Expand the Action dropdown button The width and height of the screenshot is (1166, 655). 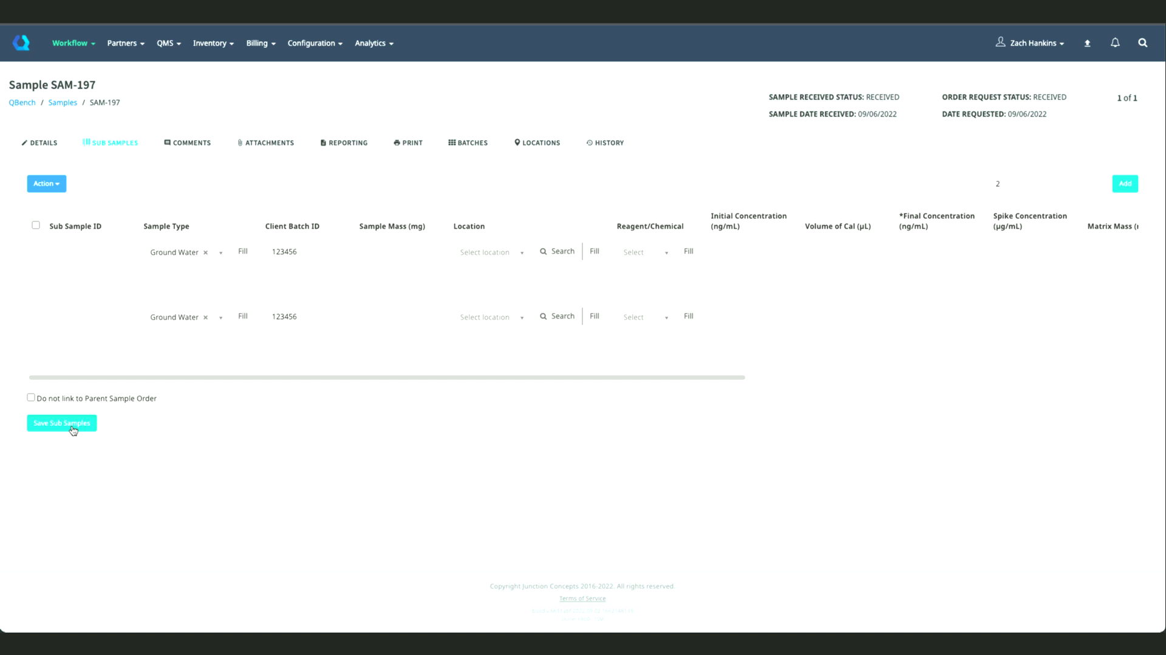tap(46, 183)
